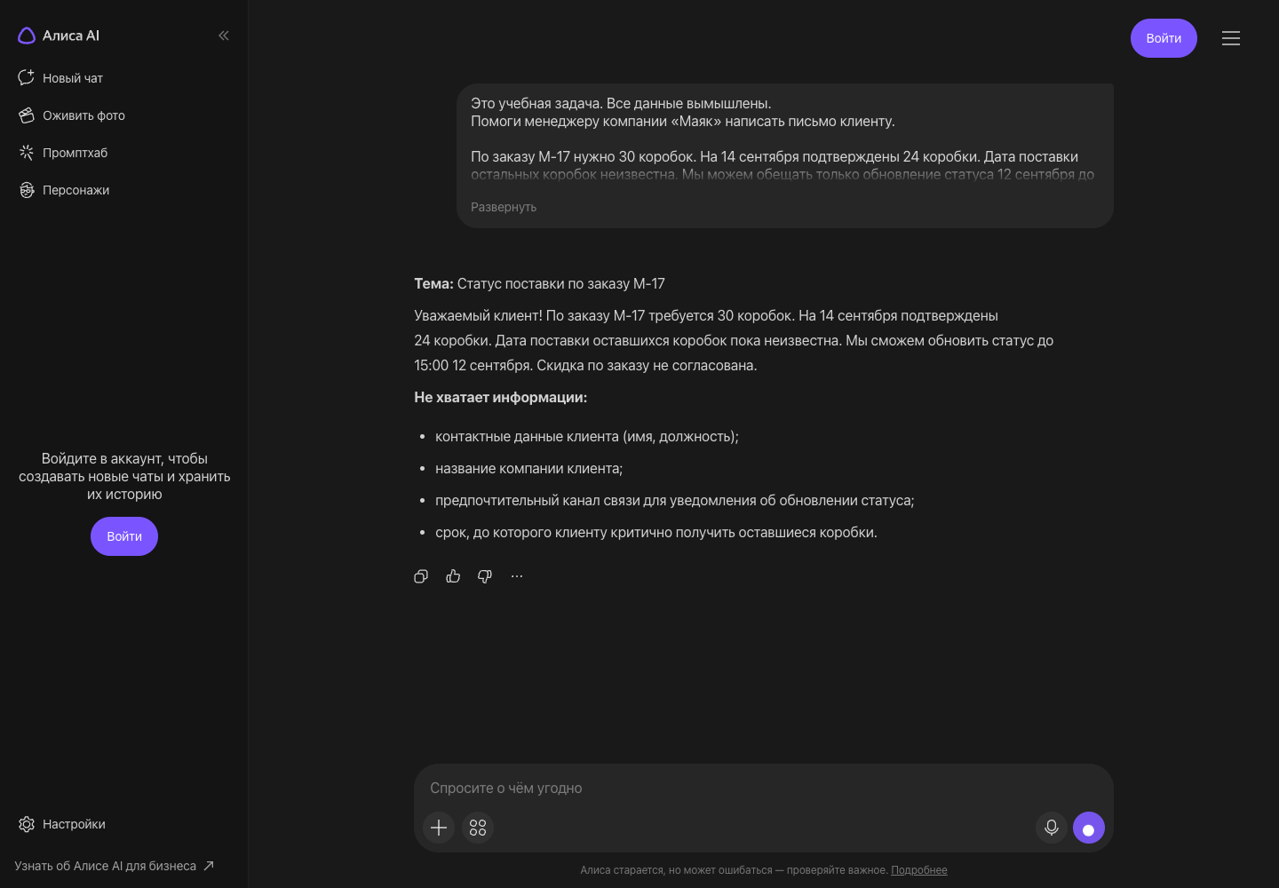1279x888 pixels.
Task: Click the plus attachment button
Action: tap(439, 828)
